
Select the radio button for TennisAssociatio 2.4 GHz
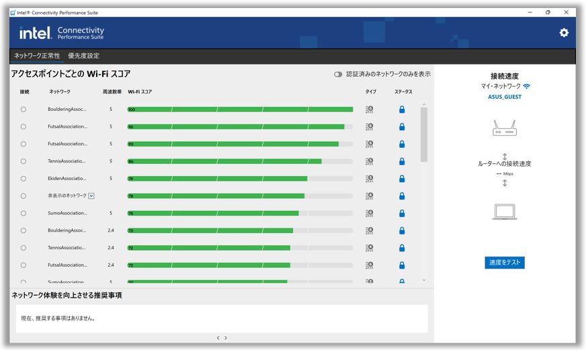coord(23,248)
